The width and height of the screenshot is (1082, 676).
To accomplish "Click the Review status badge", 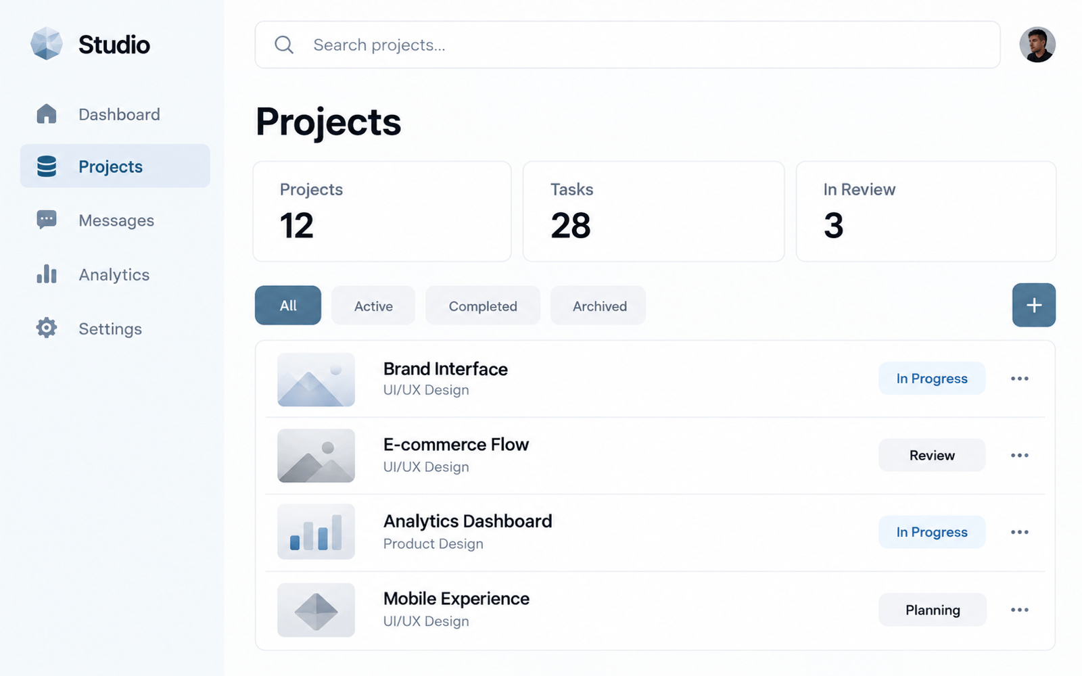I will pyautogui.click(x=932, y=456).
